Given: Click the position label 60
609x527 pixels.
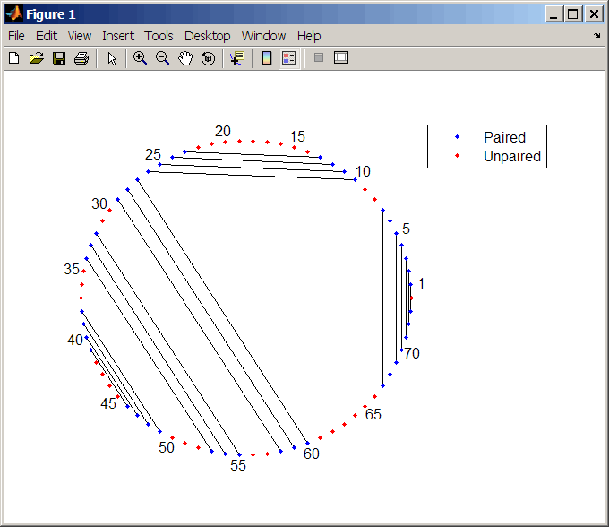Looking at the screenshot, I should coord(312,454).
